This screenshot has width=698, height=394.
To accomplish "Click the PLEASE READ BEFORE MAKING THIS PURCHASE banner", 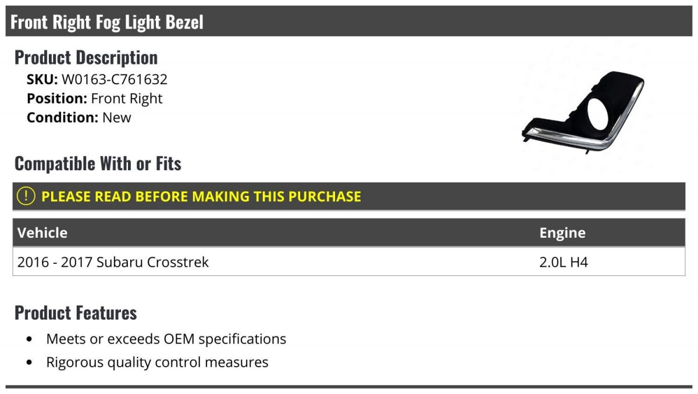I will 349,196.
